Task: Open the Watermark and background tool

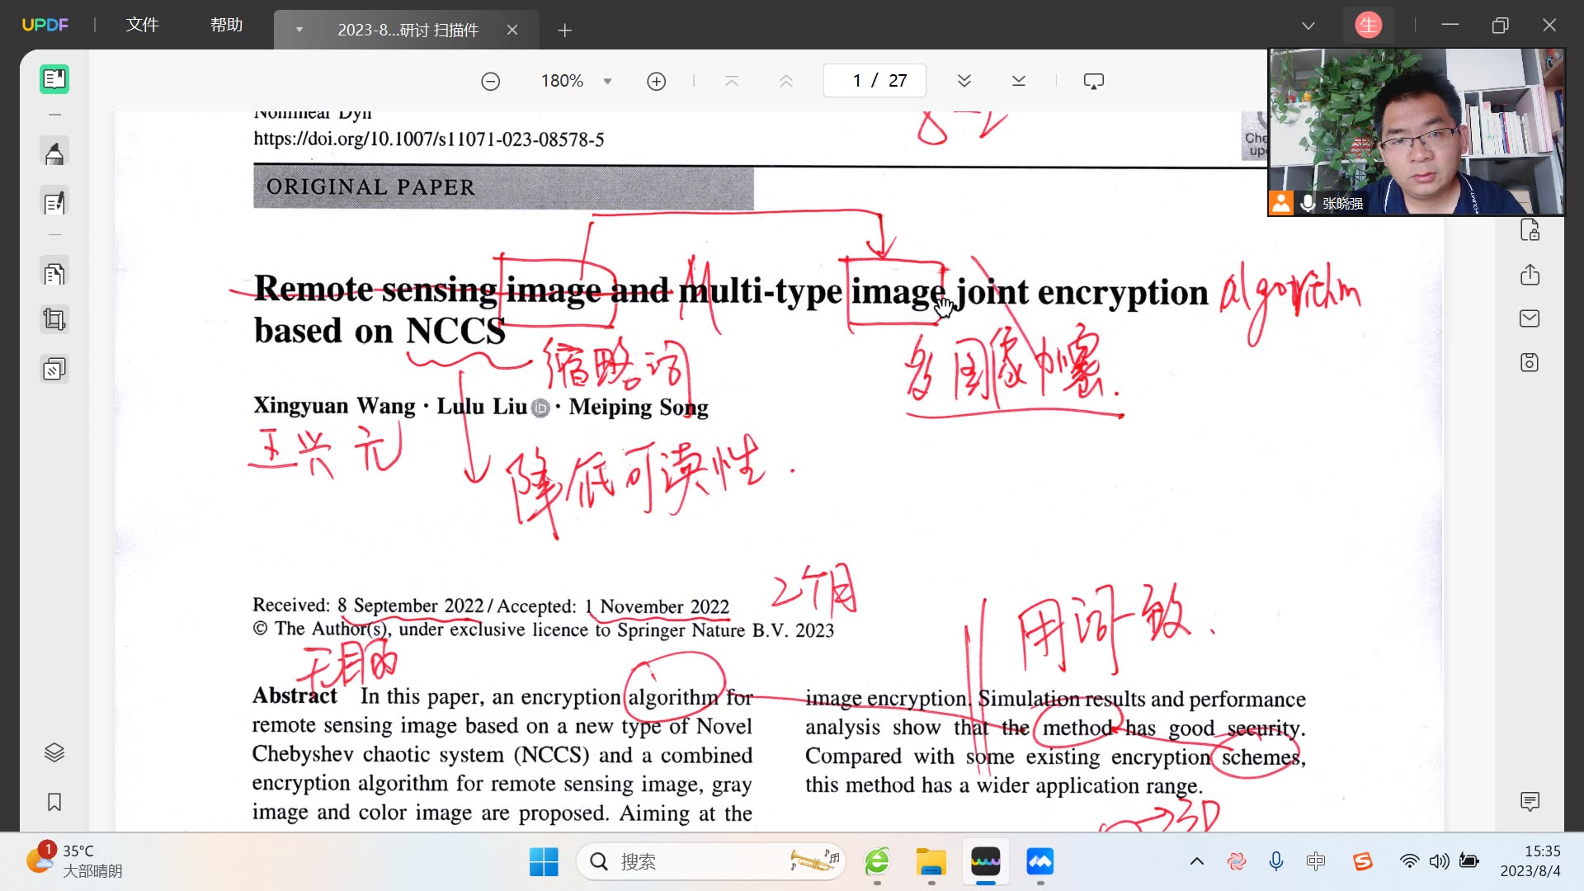Action: [x=54, y=369]
